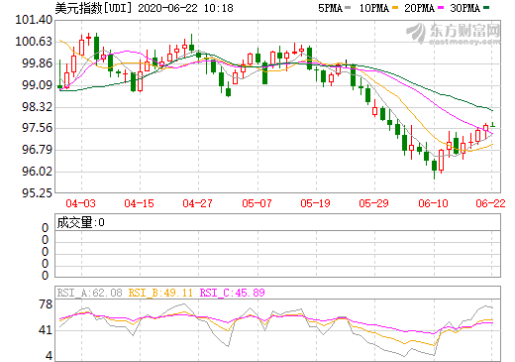The image size is (515, 362).
Task: Click the date label 06-10
Action: 433,203
